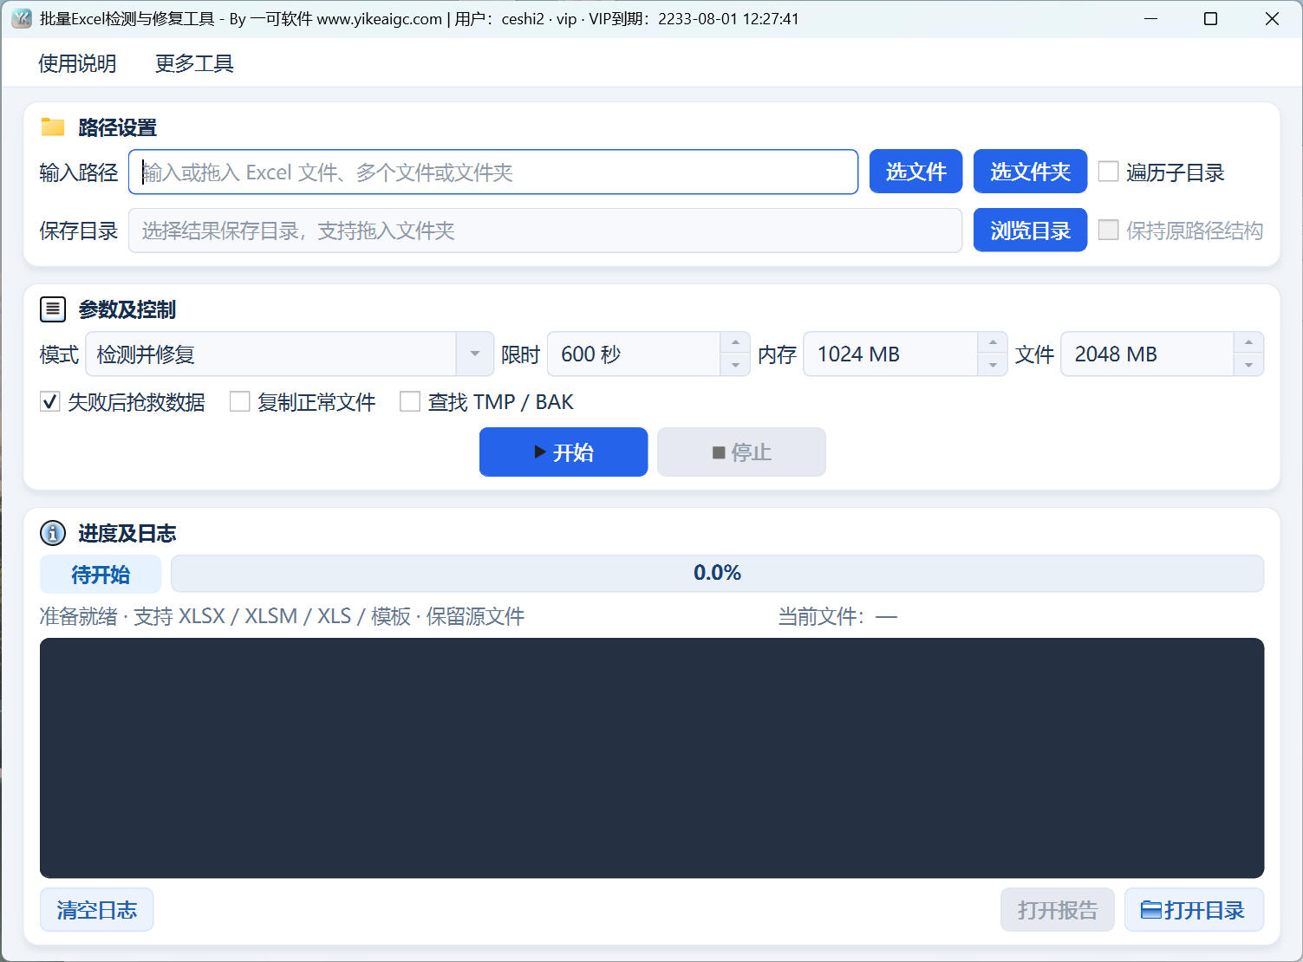This screenshot has height=962, width=1303.
Task: Click the 打开报告 button
Action: point(1058,910)
